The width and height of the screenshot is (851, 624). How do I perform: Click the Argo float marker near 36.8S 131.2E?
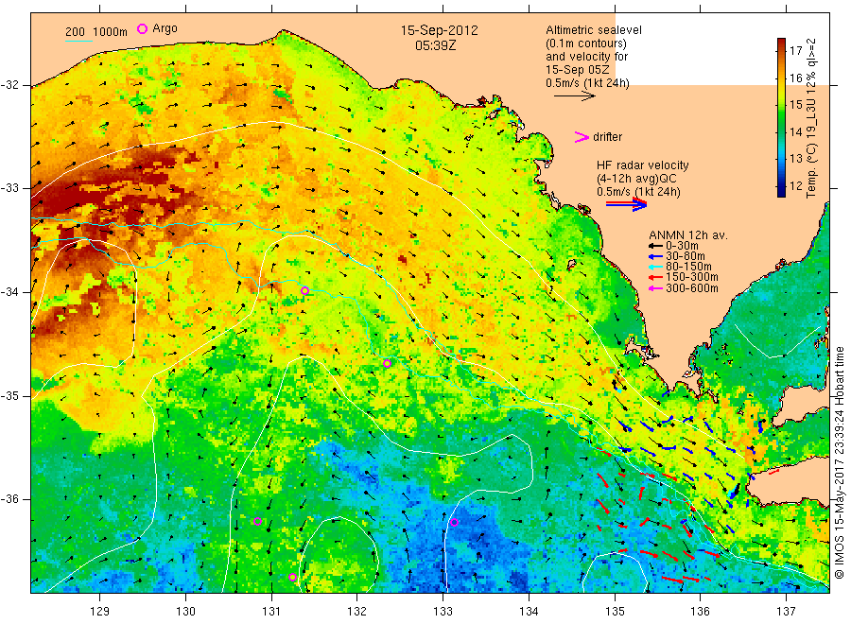pyautogui.click(x=292, y=578)
